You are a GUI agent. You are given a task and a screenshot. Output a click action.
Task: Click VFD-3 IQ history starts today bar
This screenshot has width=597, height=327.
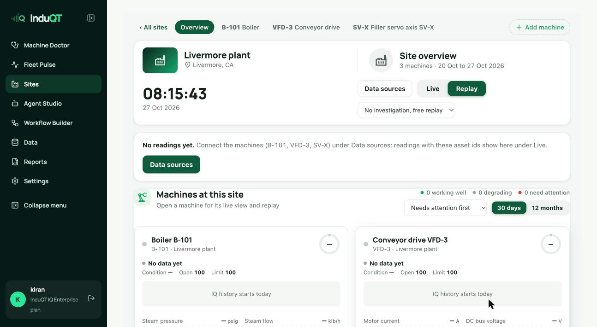tap(463, 294)
